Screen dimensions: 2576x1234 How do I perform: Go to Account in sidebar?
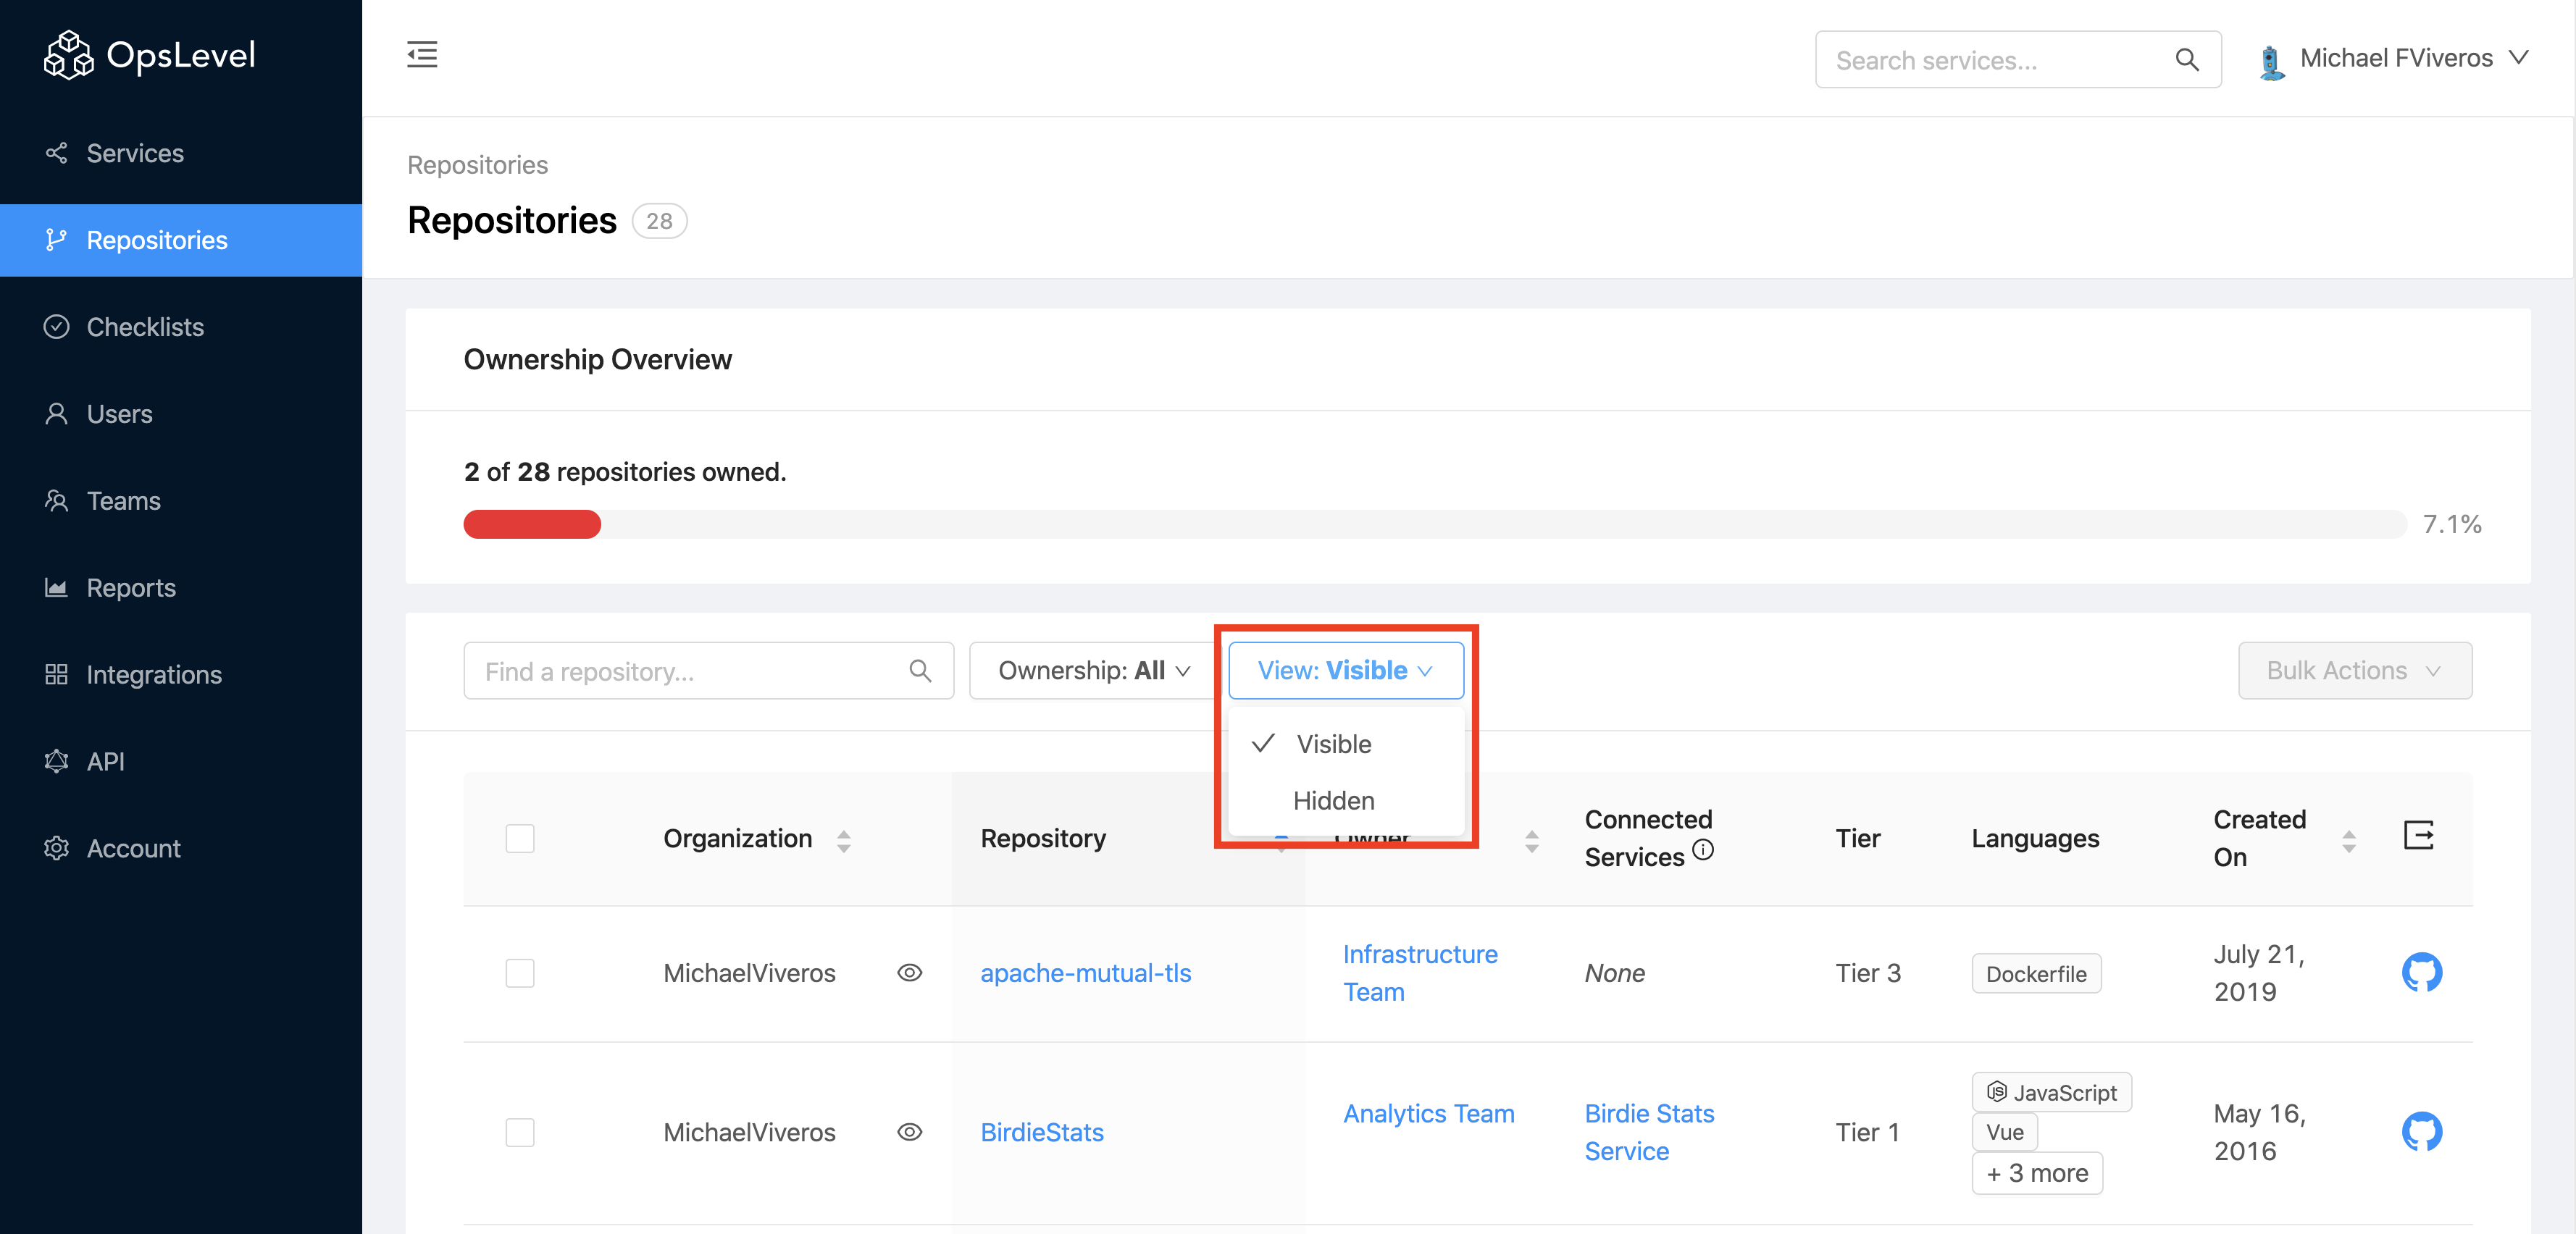pos(181,848)
